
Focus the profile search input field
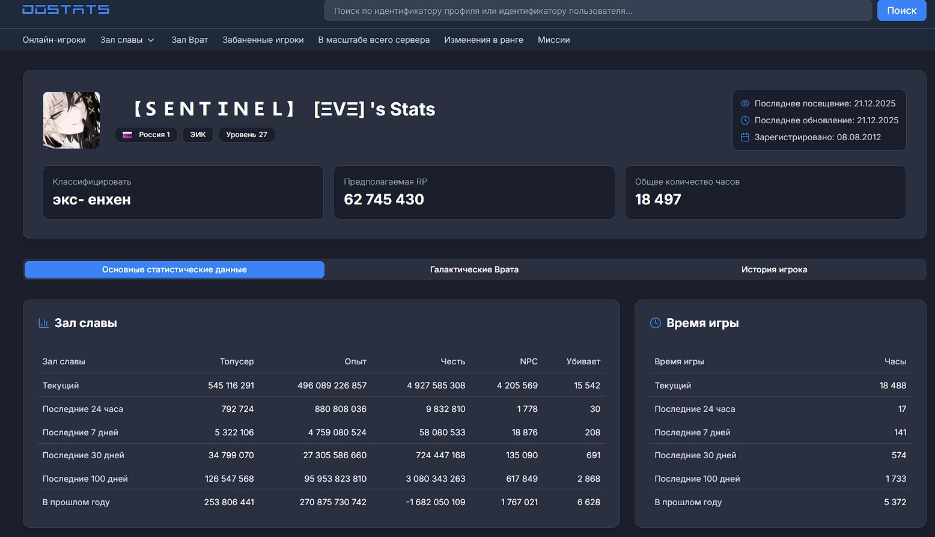pos(597,11)
